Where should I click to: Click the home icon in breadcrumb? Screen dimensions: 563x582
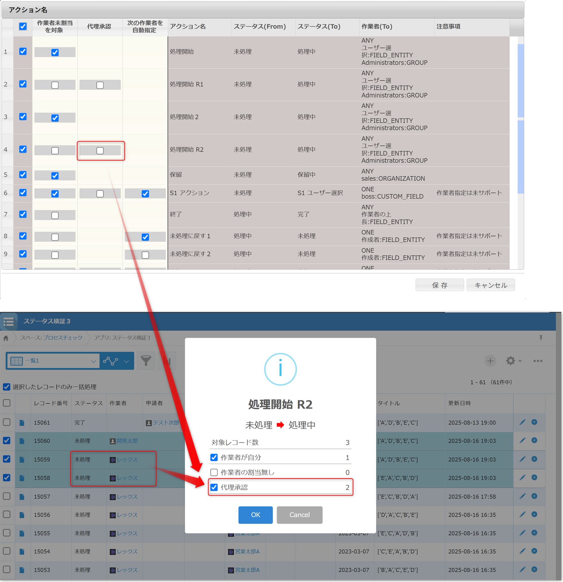[x=6, y=338]
